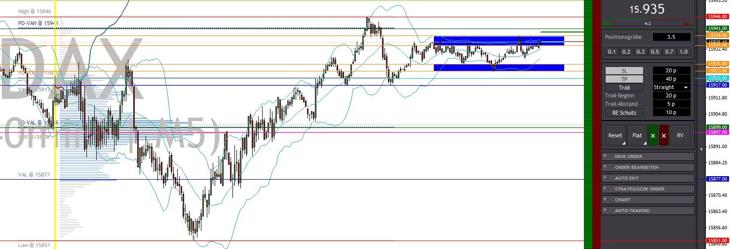Set position size preset 0.1
The image size is (730, 249).
coord(612,52)
